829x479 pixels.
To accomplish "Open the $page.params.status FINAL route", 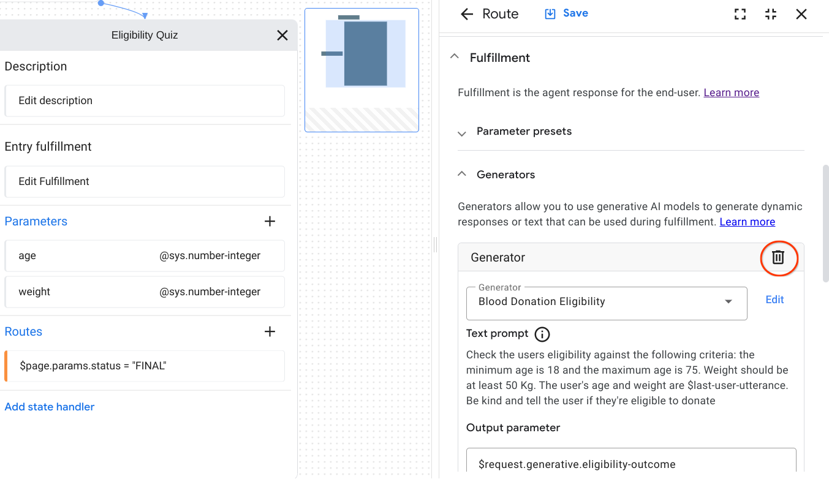I will [145, 366].
